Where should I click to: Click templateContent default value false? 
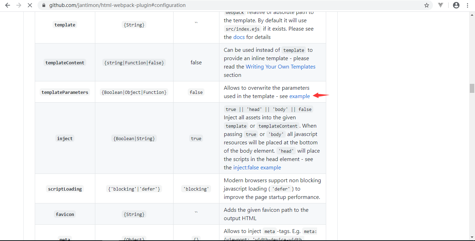pos(196,63)
